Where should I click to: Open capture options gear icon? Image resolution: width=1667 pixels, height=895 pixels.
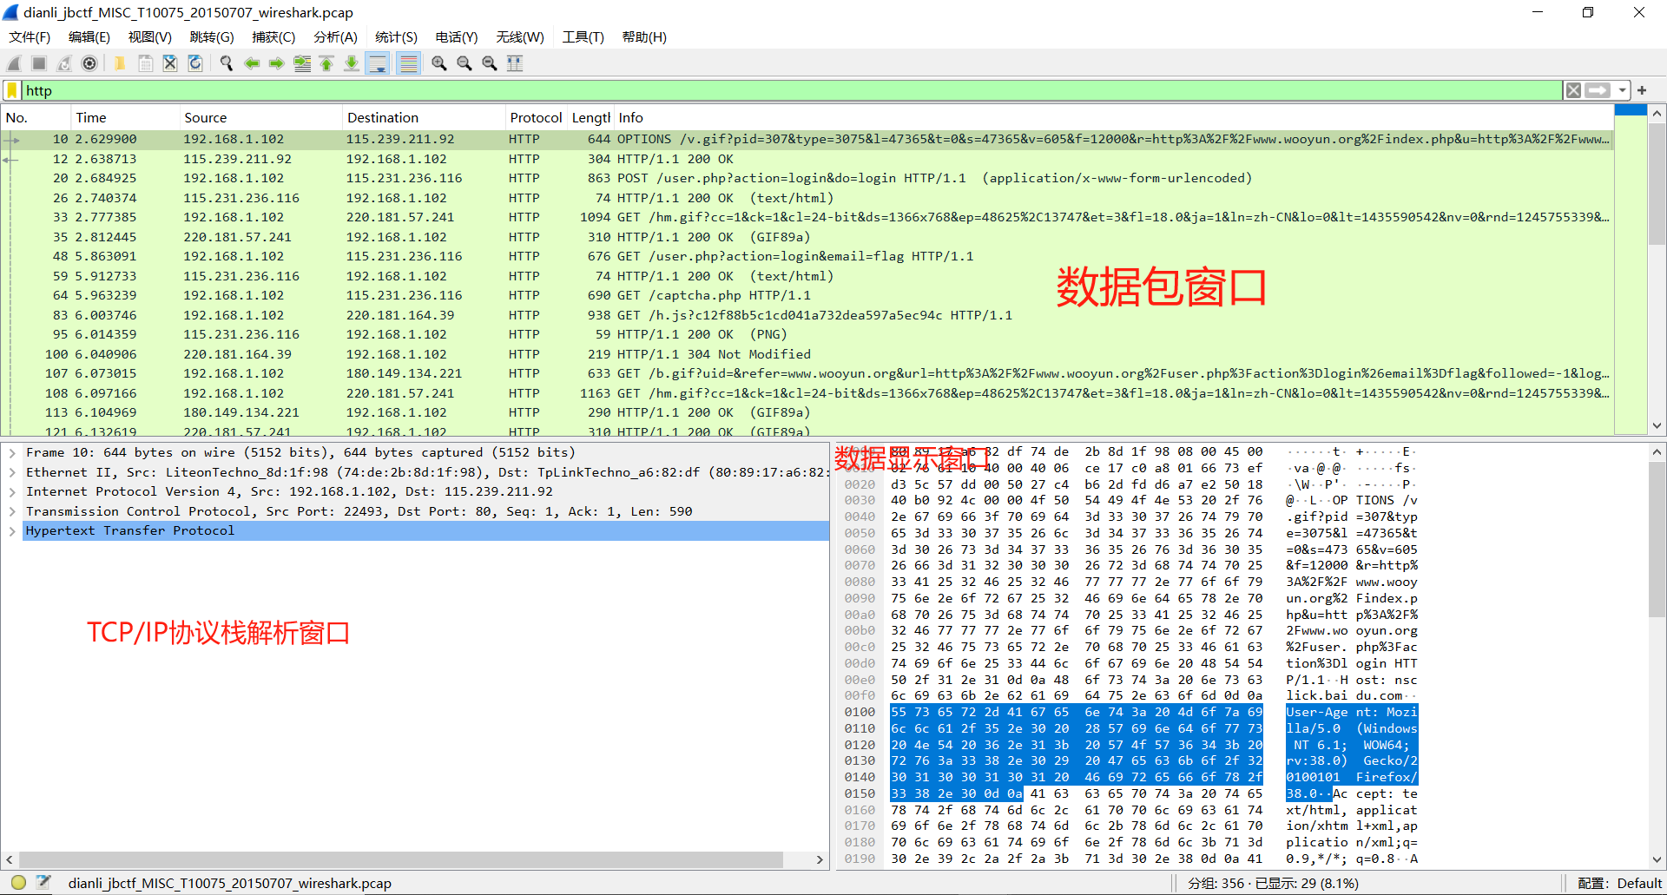pos(89,63)
